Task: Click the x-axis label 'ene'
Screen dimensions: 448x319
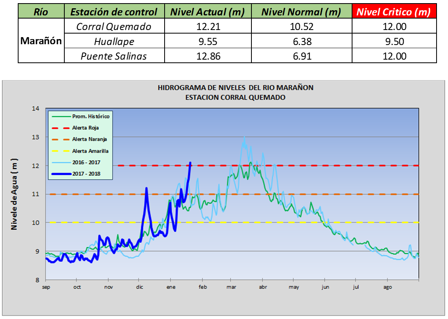Action: [171, 287]
